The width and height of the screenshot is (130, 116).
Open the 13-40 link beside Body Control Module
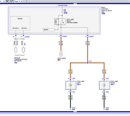point(103,14)
